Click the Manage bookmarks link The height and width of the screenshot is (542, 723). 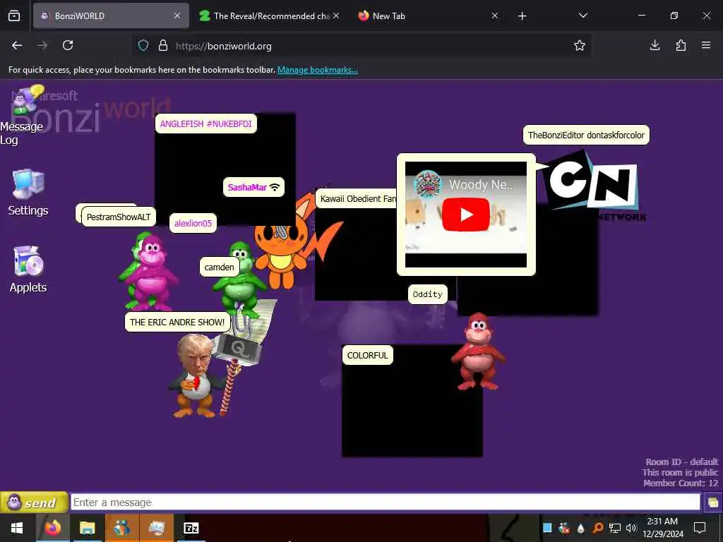click(x=317, y=70)
